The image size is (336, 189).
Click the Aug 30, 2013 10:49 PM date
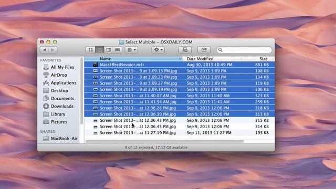209,65
